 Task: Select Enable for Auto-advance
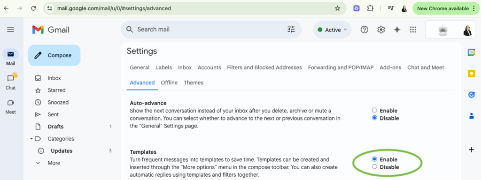[374, 110]
